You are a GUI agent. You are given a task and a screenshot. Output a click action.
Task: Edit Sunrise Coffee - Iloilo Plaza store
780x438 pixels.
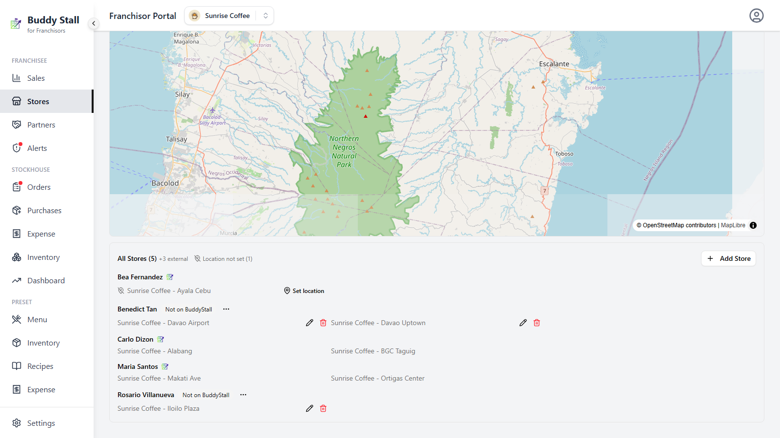pyautogui.click(x=310, y=408)
